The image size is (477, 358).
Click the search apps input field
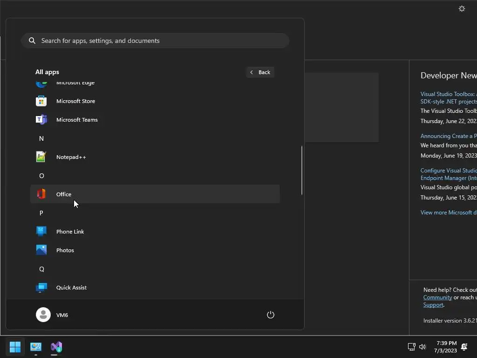[x=155, y=41]
